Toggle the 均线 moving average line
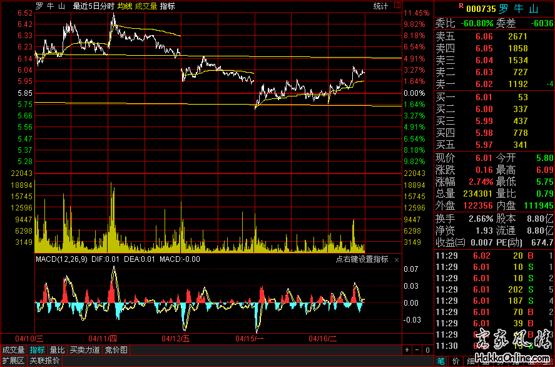The image size is (555, 367). (125, 6)
